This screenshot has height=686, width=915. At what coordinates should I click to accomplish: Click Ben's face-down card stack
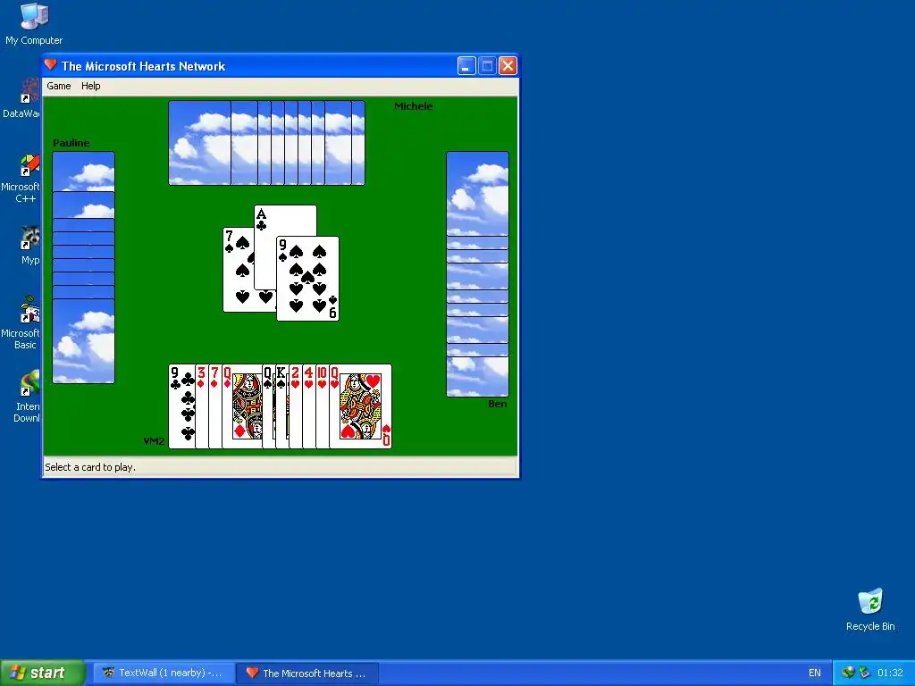tap(477, 274)
